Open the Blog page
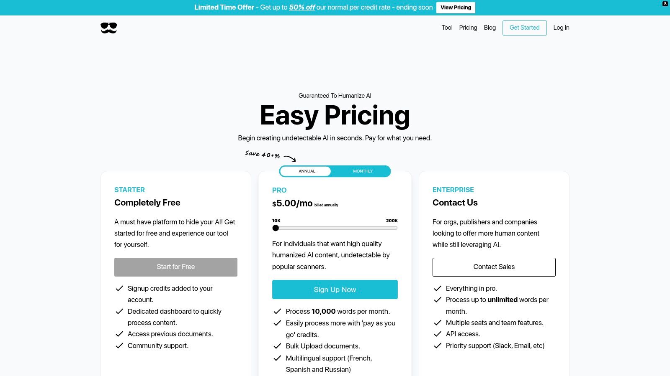The height and width of the screenshot is (376, 670). click(490, 28)
